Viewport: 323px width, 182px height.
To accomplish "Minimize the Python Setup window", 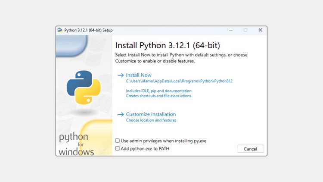I will [x=231, y=30].
